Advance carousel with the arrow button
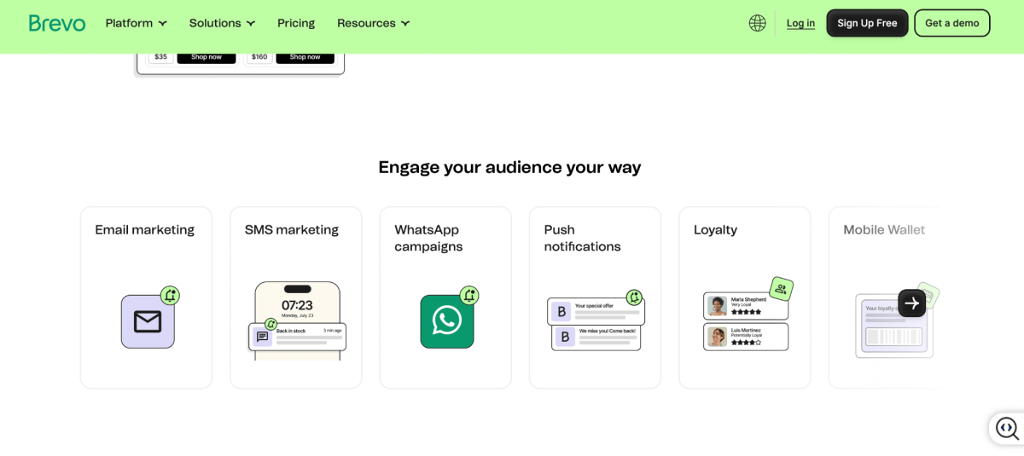The image size is (1024, 456). [x=911, y=303]
